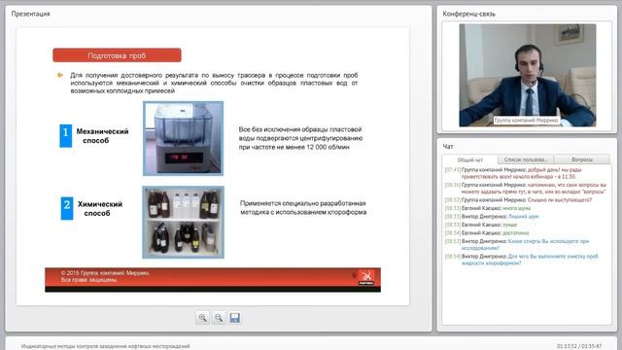Open the Вопросы tab

(582, 159)
